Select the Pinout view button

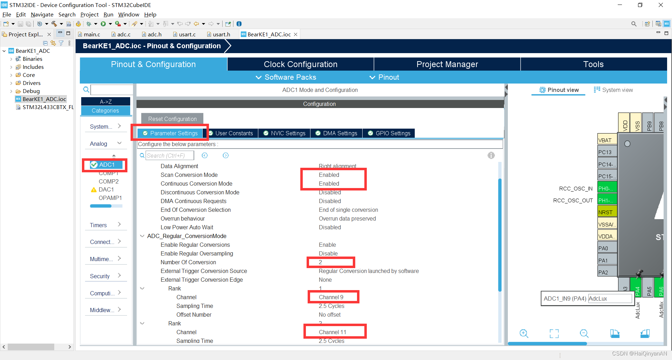559,90
